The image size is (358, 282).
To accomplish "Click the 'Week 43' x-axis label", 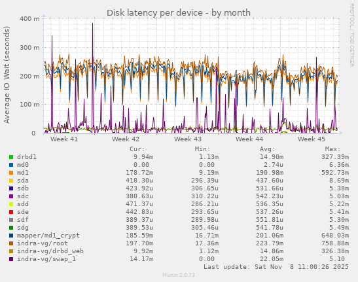I will (x=188, y=139).
